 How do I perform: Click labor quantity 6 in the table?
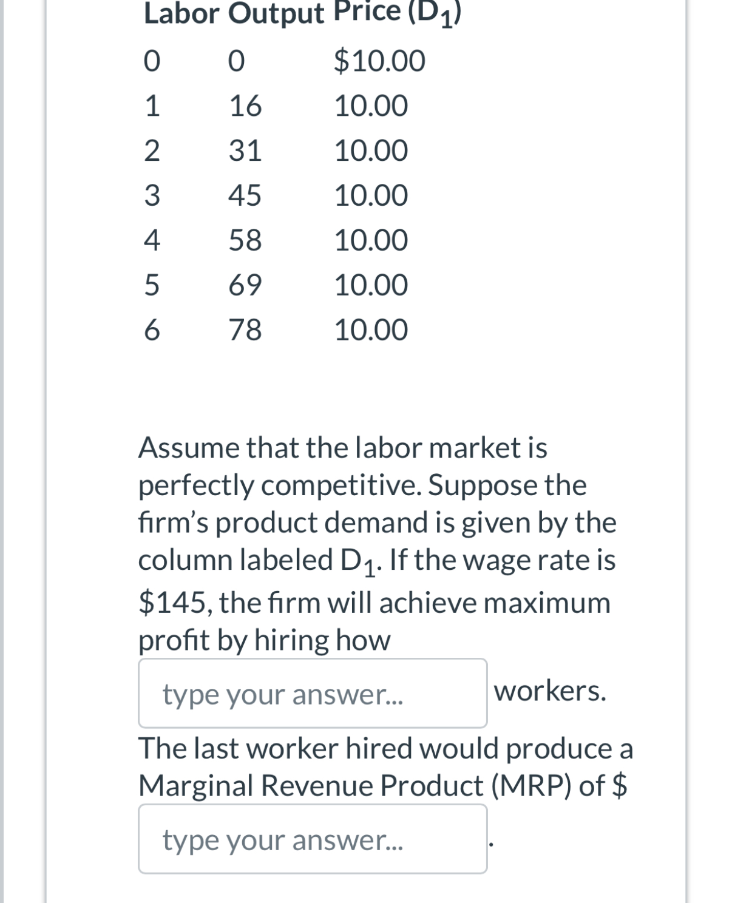[154, 330]
